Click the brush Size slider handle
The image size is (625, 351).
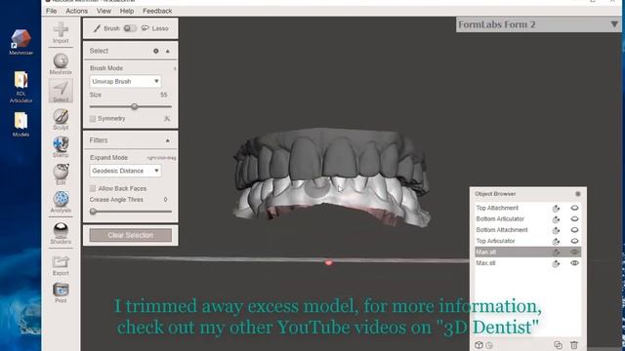pos(135,106)
